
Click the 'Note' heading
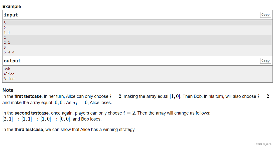click(x=8, y=90)
